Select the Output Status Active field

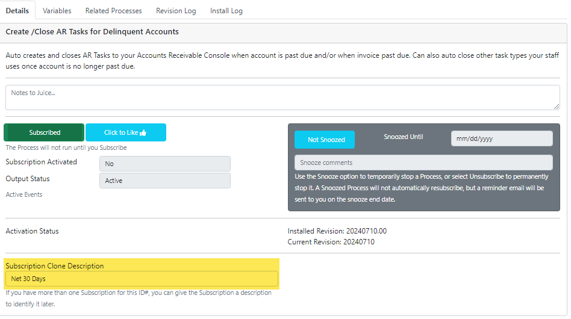coord(165,181)
